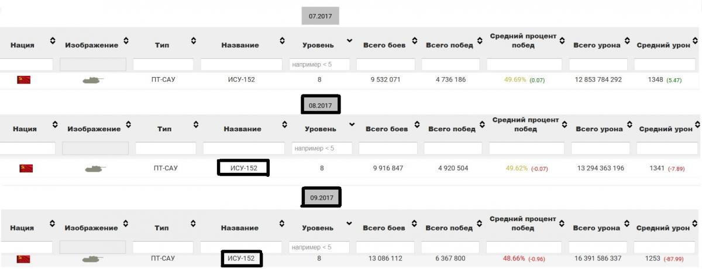Click the Soviet flag in the 08.2017 table row
Image resolution: width=702 pixels, height=269 pixels.
[x=26, y=169]
